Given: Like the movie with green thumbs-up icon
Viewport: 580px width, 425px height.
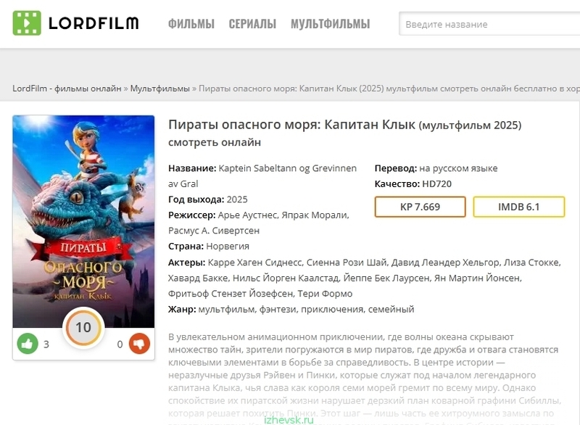Looking at the screenshot, I should [28, 344].
